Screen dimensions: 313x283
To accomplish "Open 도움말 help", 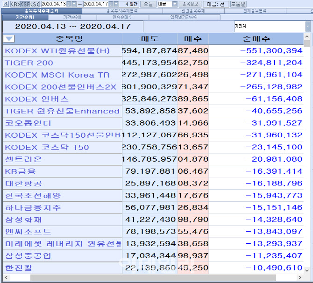I will pos(238,4).
